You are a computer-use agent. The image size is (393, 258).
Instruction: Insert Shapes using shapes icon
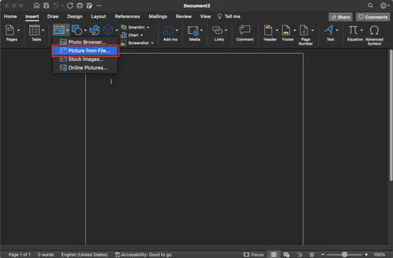tap(77, 30)
